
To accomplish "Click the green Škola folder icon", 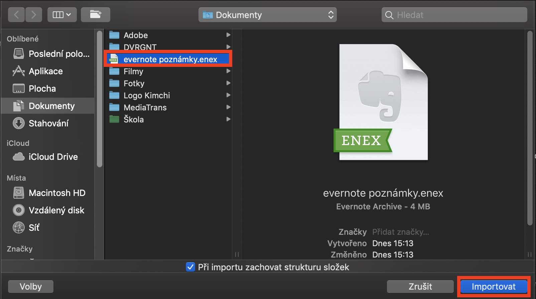I will tap(114, 119).
